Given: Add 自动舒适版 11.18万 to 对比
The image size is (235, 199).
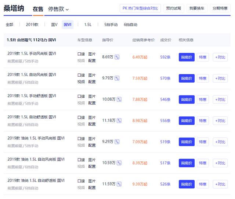Looking at the screenshot, I should [x=220, y=121].
